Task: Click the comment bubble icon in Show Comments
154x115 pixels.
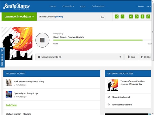Action: [x=39, y=57]
